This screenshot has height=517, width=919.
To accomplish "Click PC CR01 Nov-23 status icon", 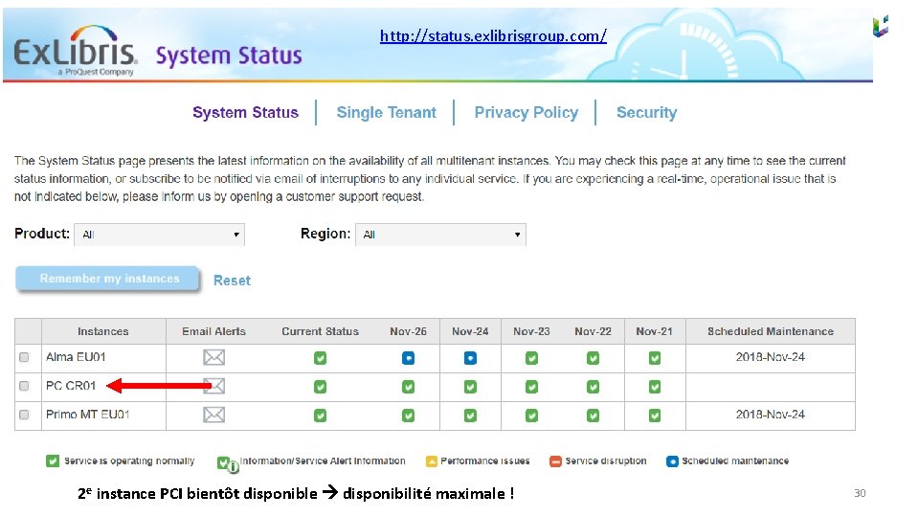I will point(531,387).
